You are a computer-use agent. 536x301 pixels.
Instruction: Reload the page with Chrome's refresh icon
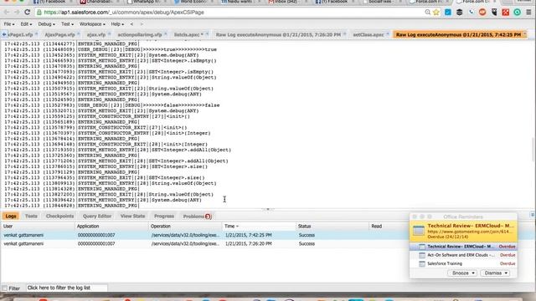click(28, 13)
